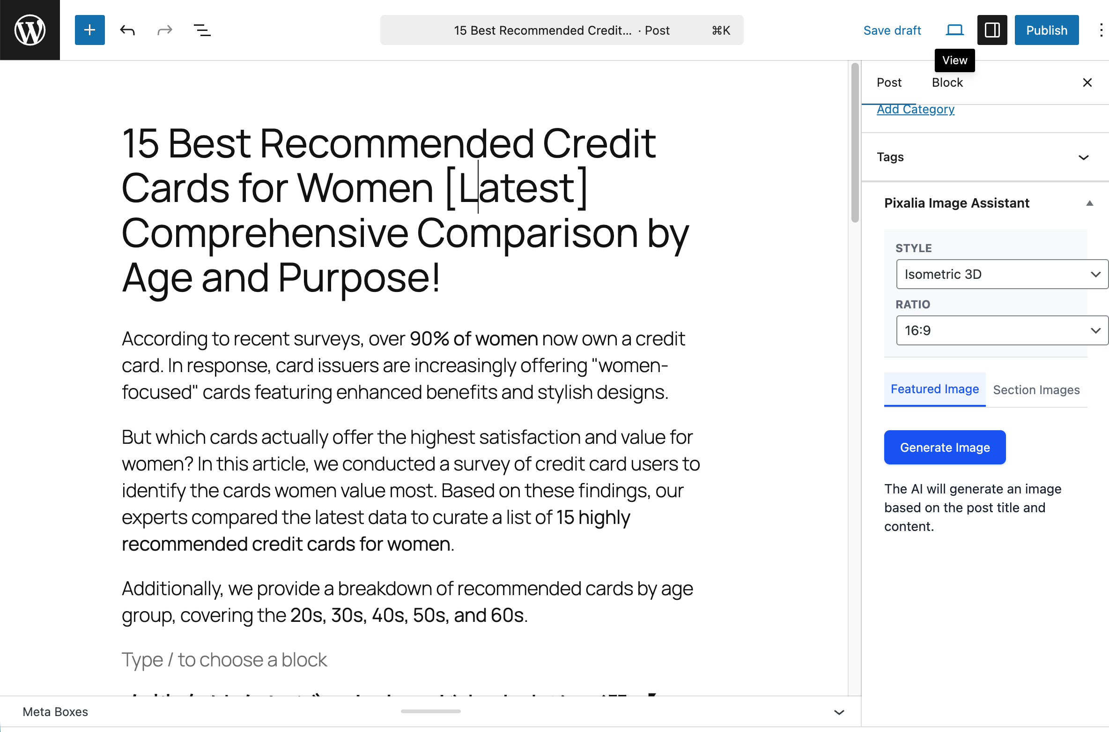The width and height of the screenshot is (1109, 732).
Task: Close the settings sidebar with X
Action: pos(1087,82)
